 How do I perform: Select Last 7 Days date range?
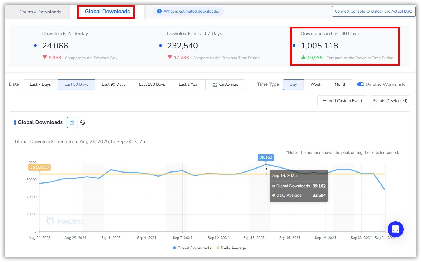coord(40,84)
